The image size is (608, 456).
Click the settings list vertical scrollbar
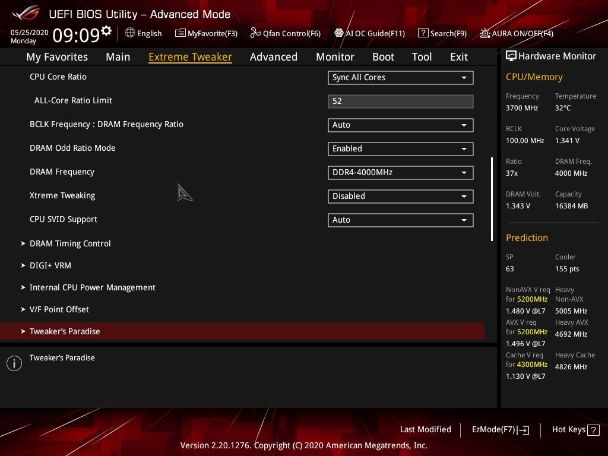click(x=492, y=199)
